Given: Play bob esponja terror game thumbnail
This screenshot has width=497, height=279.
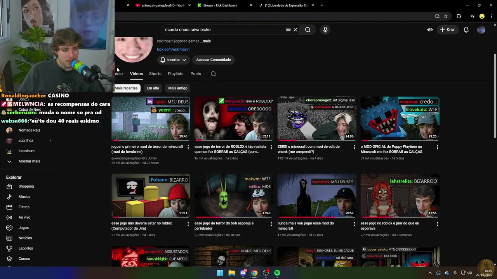Looking at the screenshot, I should coord(234,195).
